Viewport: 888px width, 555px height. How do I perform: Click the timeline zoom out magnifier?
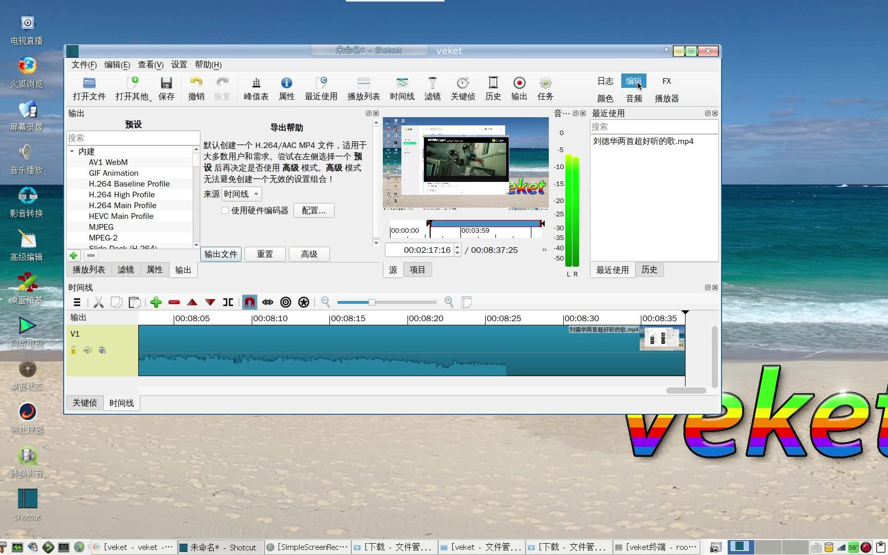(x=325, y=302)
